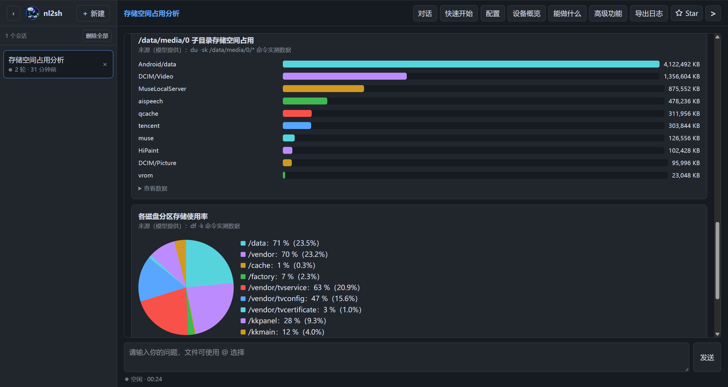Expand more header options with > arrow
This screenshot has height=387, width=728.
tap(713, 13)
